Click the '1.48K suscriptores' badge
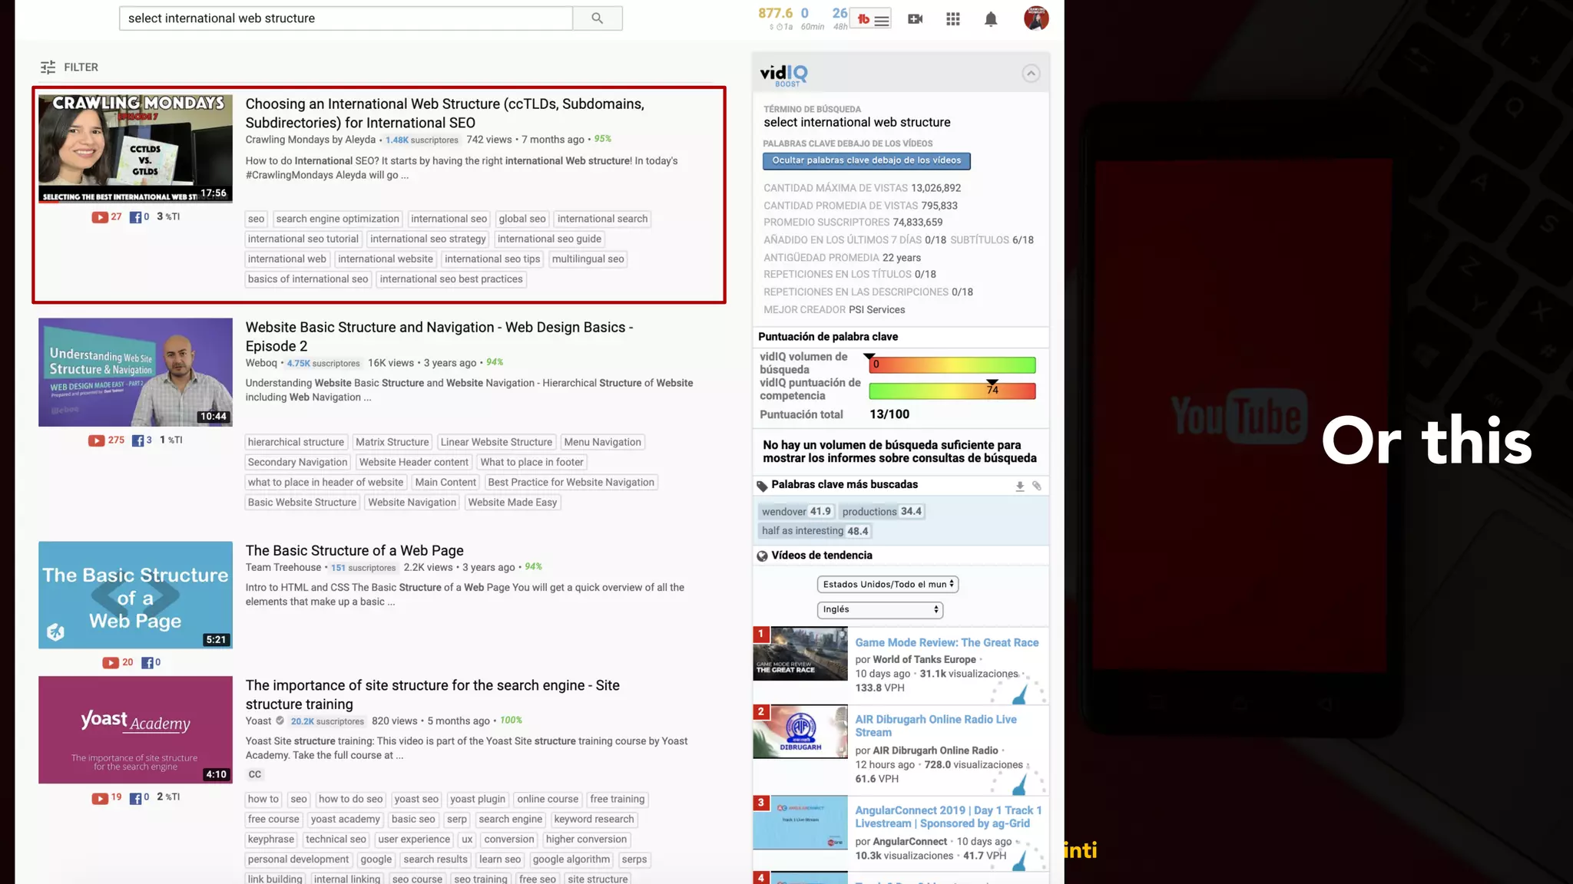Image resolution: width=1573 pixels, height=884 pixels. coord(422,140)
